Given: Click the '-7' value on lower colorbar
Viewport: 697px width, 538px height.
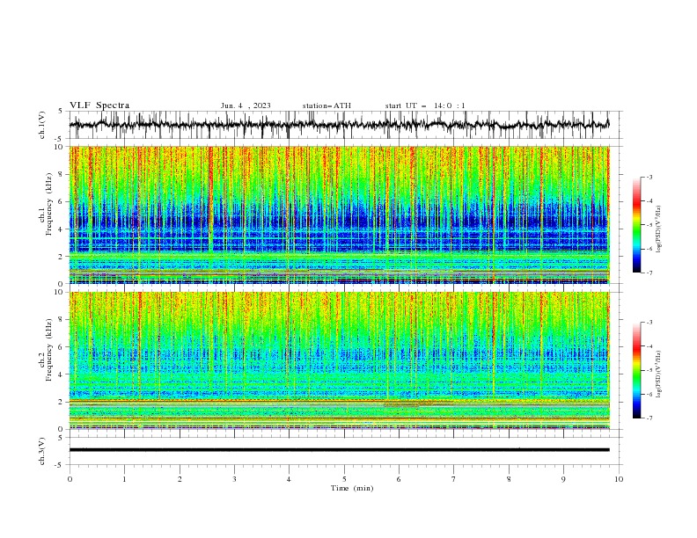Looking at the screenshot, I should pyautogui.click(x=649, y=418).
